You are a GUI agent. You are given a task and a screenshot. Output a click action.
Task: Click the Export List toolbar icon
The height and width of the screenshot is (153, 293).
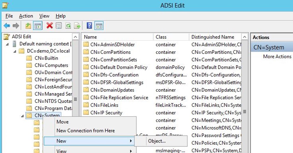pos(77,26)
